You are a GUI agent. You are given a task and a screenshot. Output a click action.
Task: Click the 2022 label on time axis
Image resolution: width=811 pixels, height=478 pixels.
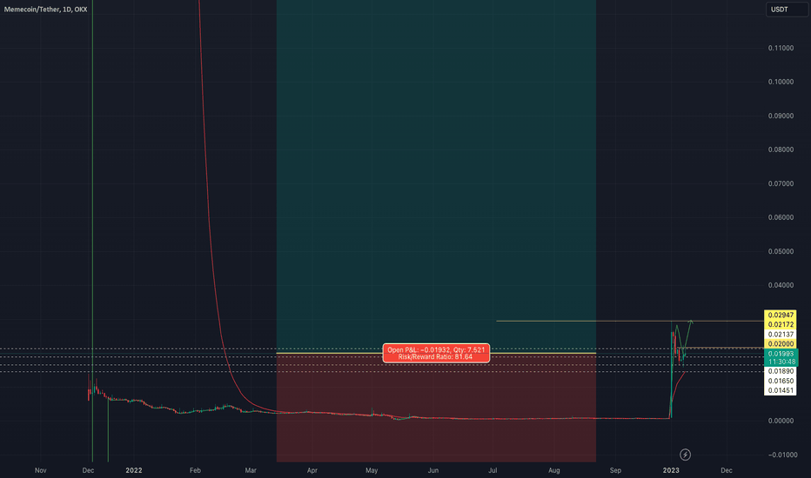(x=133, y=470)
